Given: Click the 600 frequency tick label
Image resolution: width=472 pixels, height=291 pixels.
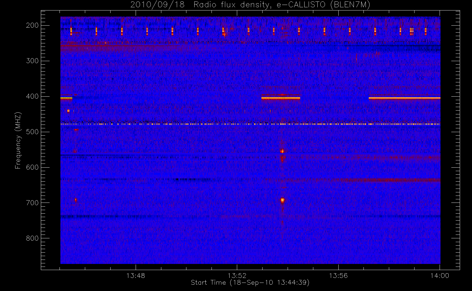Looking at the screenshot, I should pos(32,167).
